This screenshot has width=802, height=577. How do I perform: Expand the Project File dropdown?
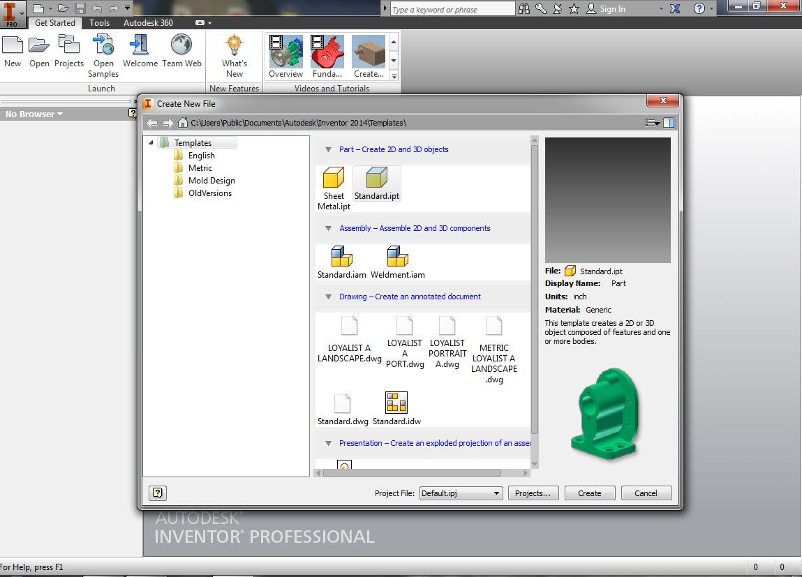click(x=496, y=493)
